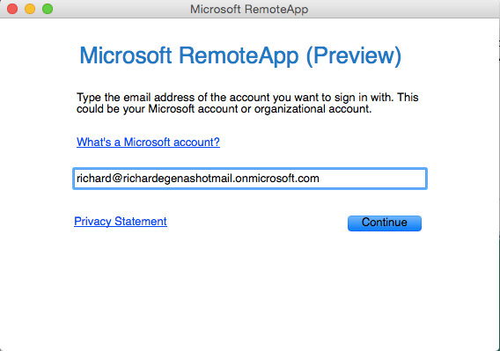Open the Privacy Statement link
The width and height of the screenshot is (500, 351).
pos(121,222)
